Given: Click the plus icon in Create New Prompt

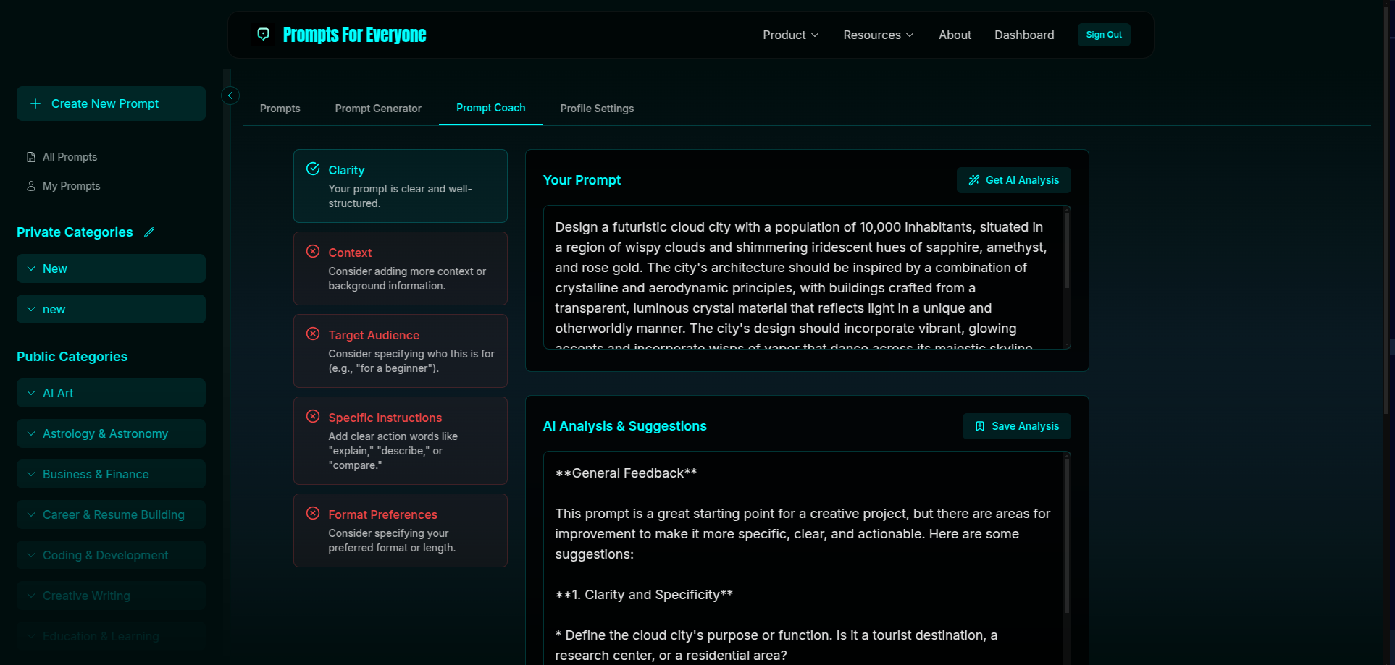Looking at the screenshot, I should (x=35, y=103).
